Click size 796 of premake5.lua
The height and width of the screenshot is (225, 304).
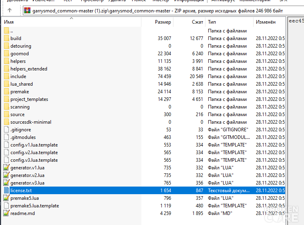(x=167, y=198)
